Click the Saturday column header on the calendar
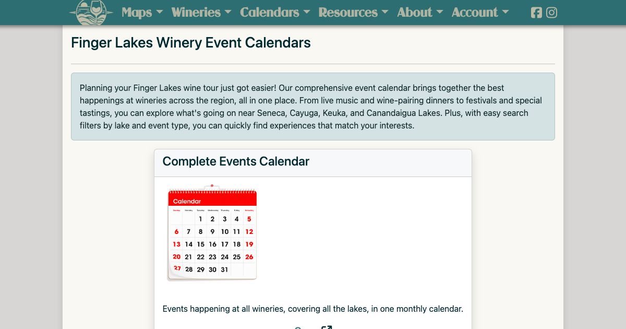Image resolution: width=626 pixels, height=329 pixels. pos(249,210)
